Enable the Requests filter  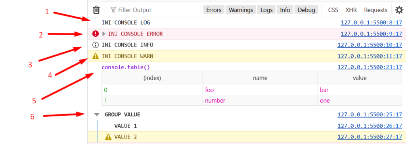coord(376,10)
